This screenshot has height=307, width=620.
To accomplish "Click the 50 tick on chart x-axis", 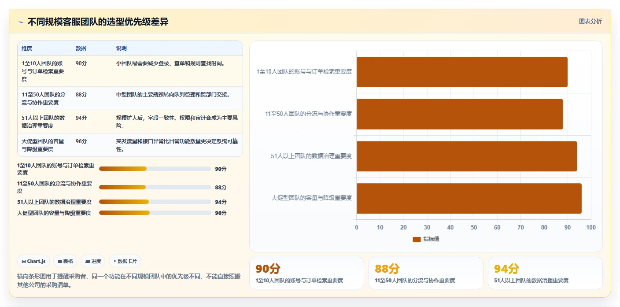I will pos(474,228).
